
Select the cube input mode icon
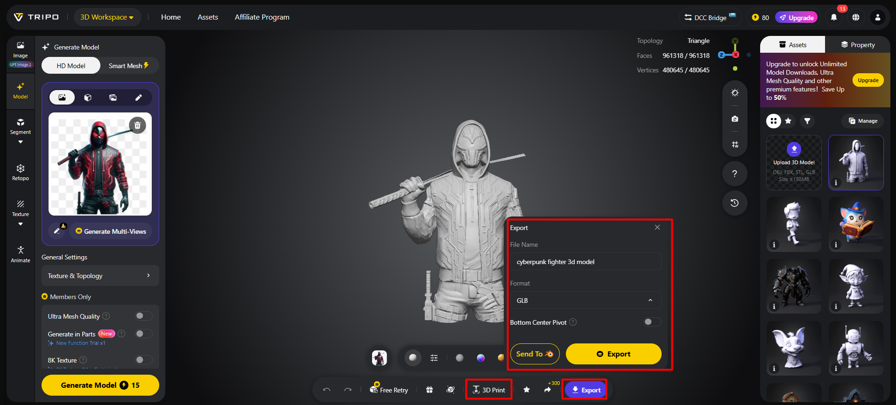[x=88, y=98]
